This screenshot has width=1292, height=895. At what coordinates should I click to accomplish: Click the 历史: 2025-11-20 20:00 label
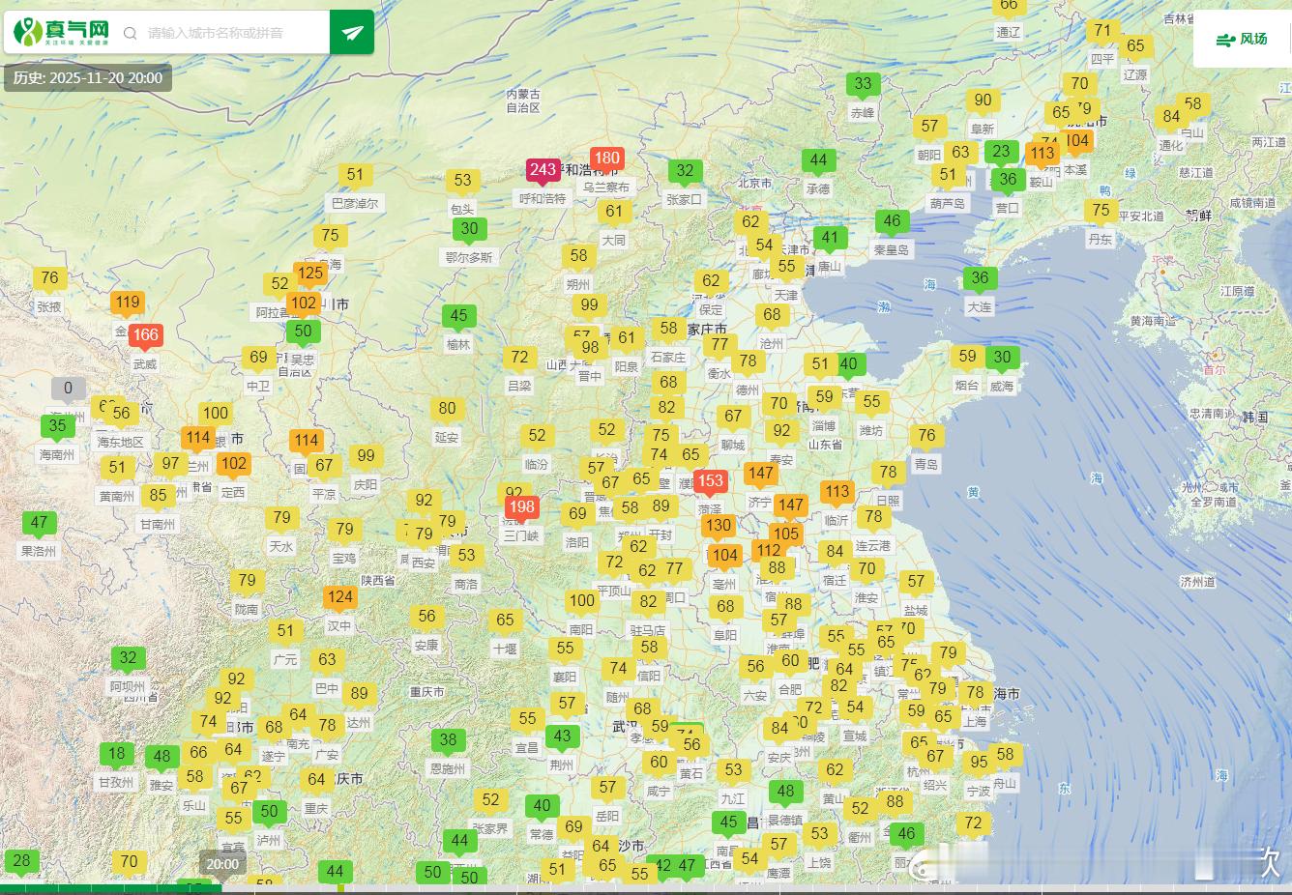click(88, 78)
